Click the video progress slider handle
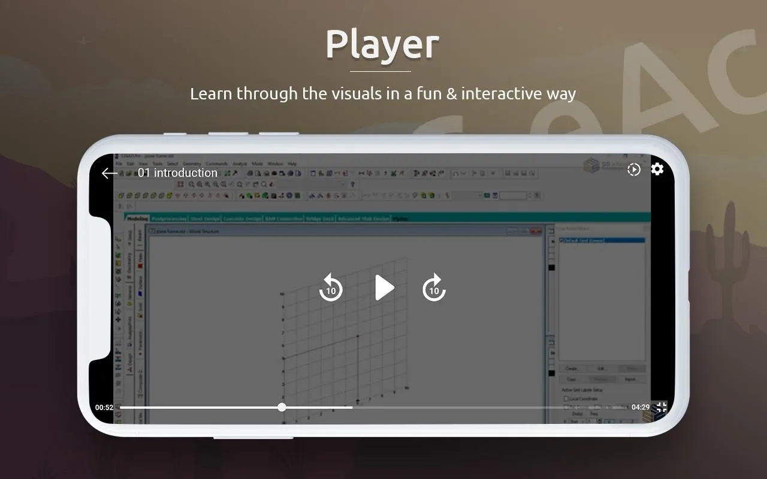Image resolution: width=767 pixels, height=479 pixels. [x=282, y=407]
